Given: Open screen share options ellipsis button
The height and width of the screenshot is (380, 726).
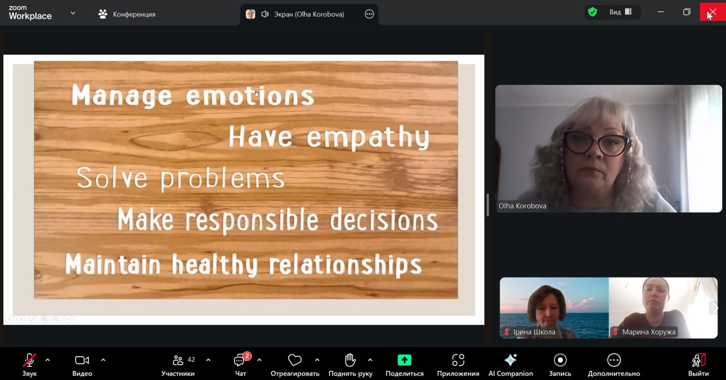Looking at the screenshot, I should (x=369, y=14).
